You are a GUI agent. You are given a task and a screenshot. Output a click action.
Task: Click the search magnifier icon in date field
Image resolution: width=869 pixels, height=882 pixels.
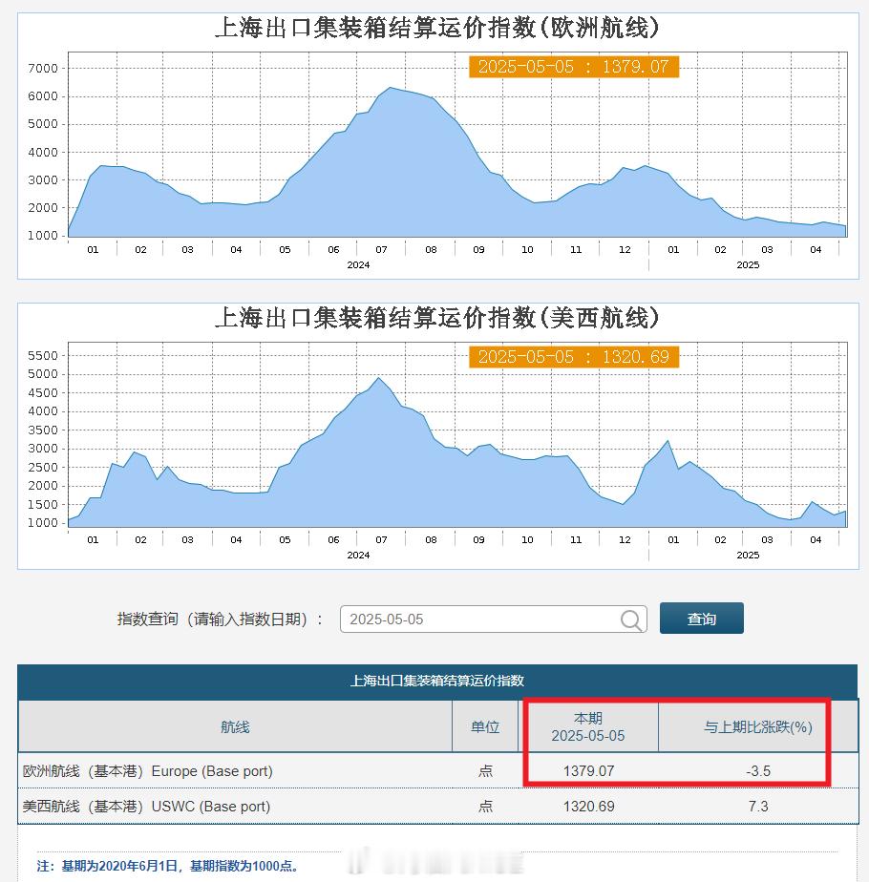(630, 620)
